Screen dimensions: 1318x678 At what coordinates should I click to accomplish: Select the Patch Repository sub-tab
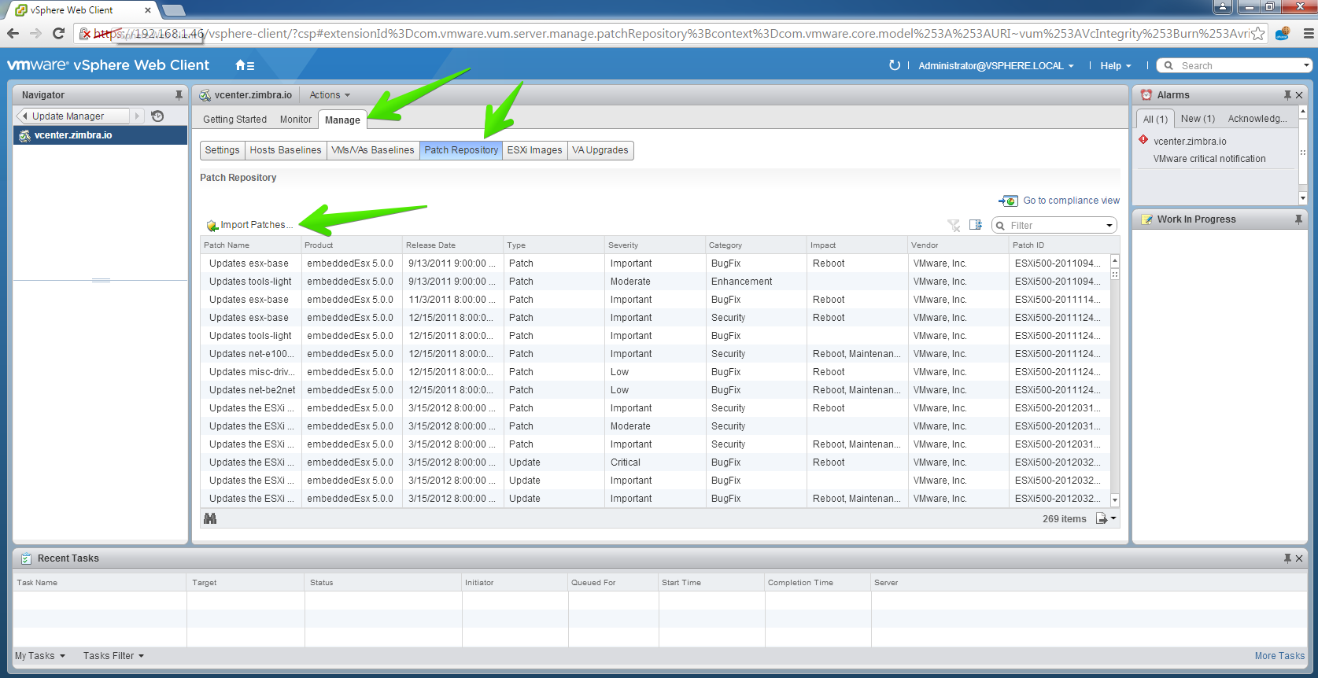pyautogui.click(x=461, y=150)
